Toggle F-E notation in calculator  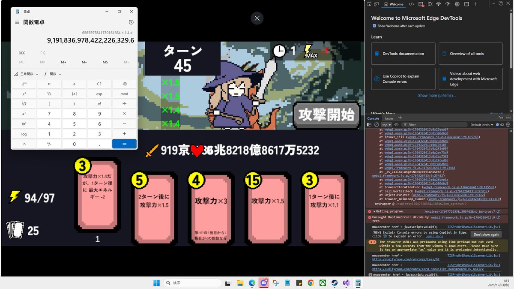[x=42, y=53]
